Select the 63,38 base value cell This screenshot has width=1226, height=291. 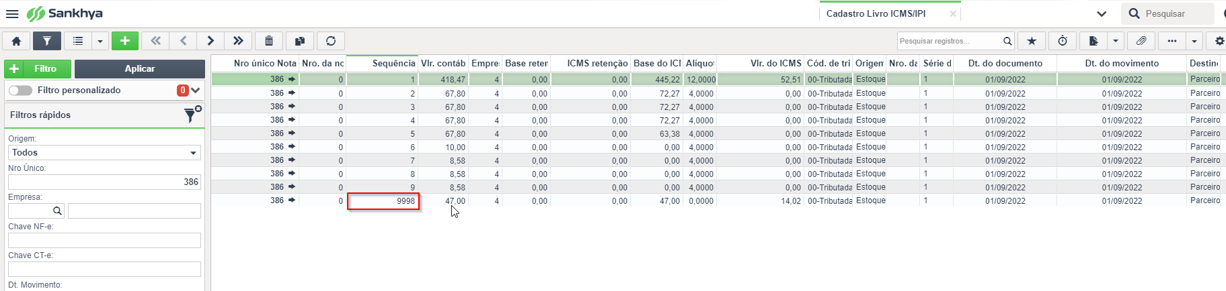657,134
